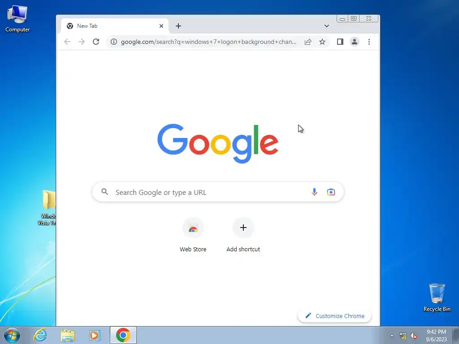
Task: Select the Chrome taskbar button
Action: click(123, 335)
